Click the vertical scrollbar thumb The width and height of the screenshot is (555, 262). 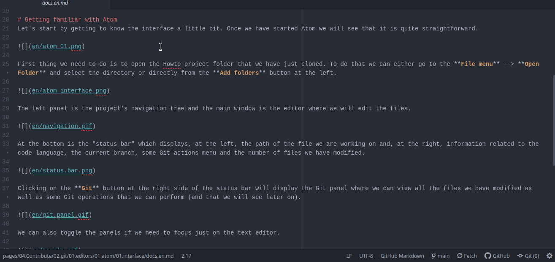(x=553, y=120)
